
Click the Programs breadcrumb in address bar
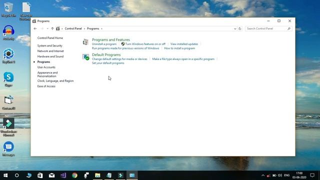pyautogui.click(x=93, y=28)
